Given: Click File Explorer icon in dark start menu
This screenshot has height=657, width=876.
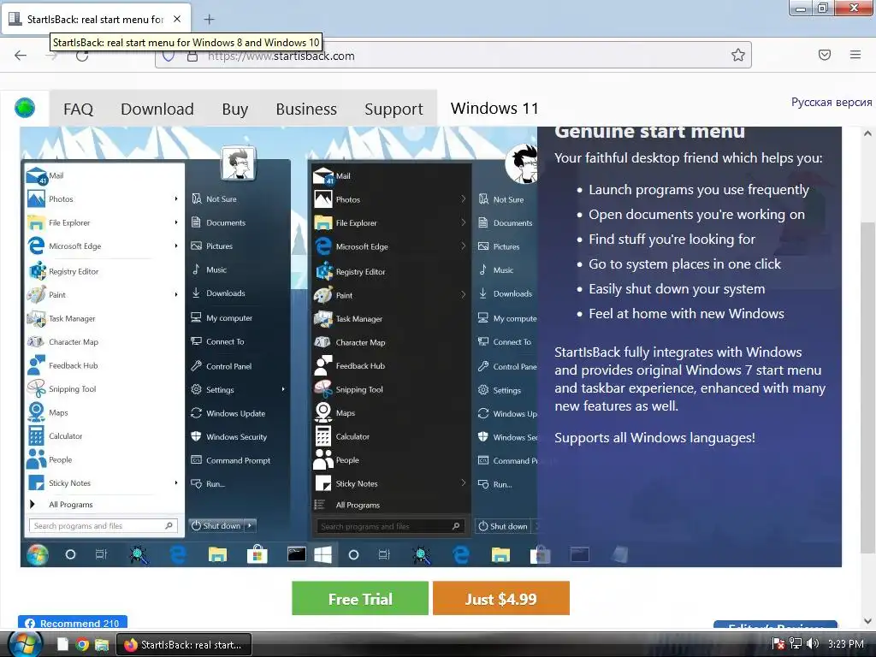Looking at the screenshot, I should [x=323, y=223].
